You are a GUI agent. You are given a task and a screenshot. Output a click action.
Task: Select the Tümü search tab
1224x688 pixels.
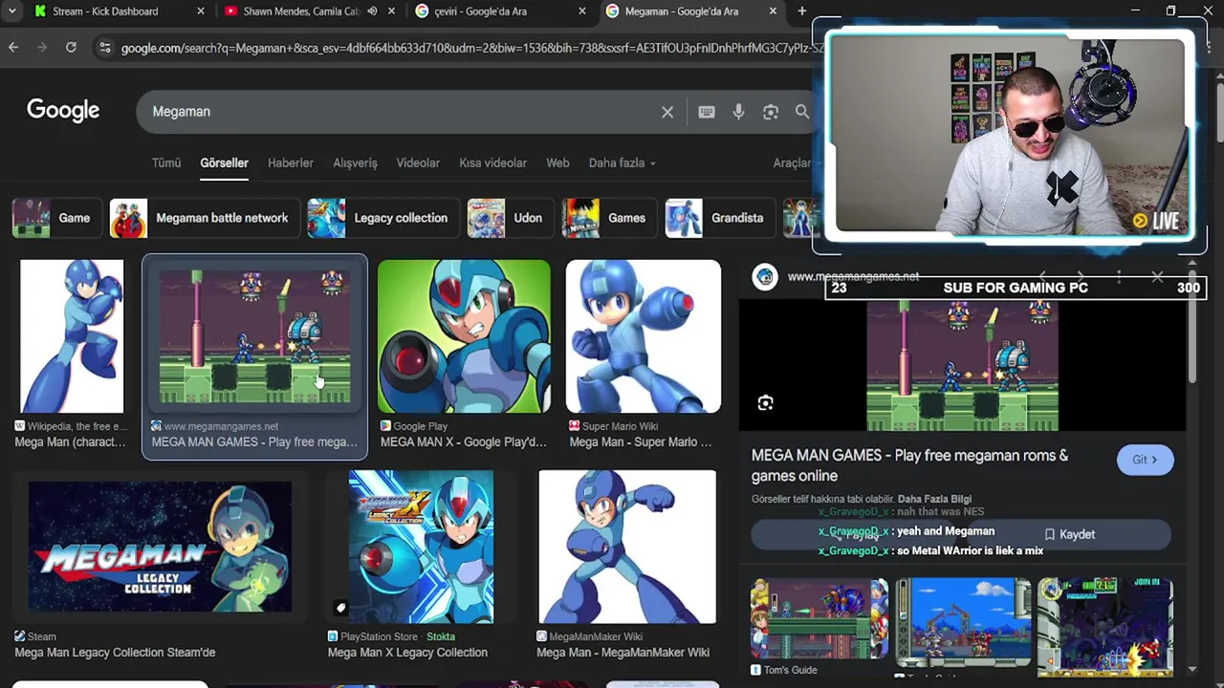(166, 163)
